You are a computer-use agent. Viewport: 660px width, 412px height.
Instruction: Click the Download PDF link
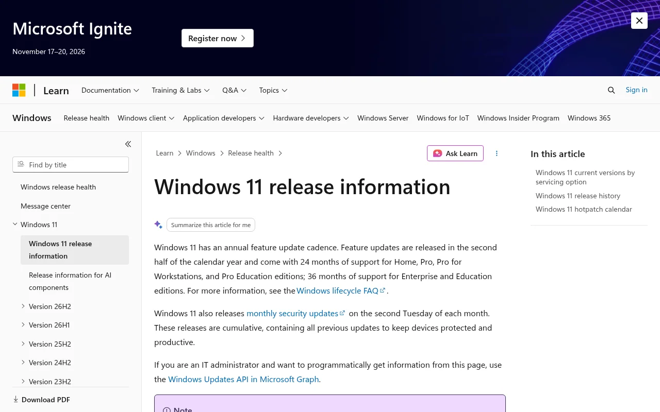coord(41,400)
